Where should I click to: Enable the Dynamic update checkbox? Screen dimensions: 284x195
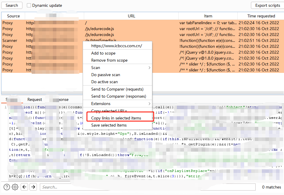point(29,5)
